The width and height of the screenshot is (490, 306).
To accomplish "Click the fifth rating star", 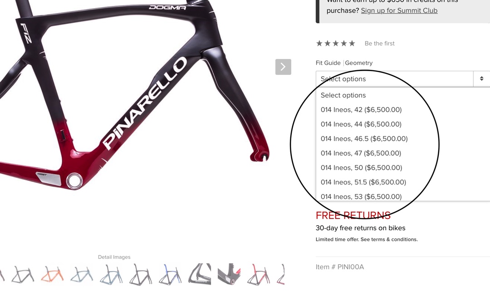I will [x=352, y=44].
